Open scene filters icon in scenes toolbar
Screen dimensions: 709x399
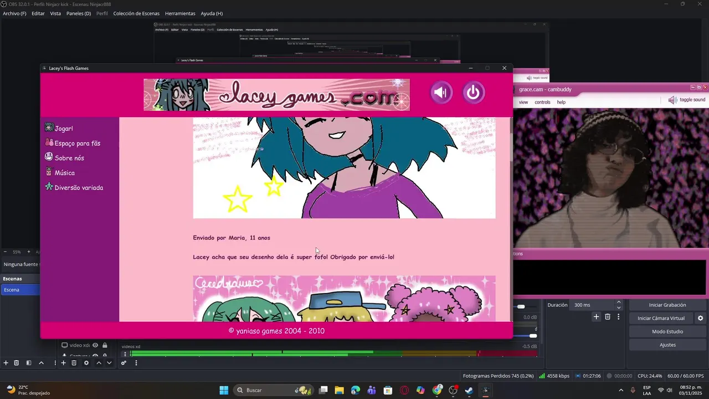click(x=29, y=363)
